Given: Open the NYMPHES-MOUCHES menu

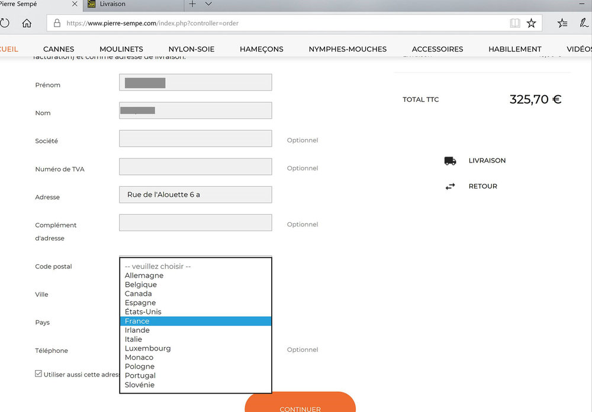Looking at the screenshot, I should click(348, 49).
